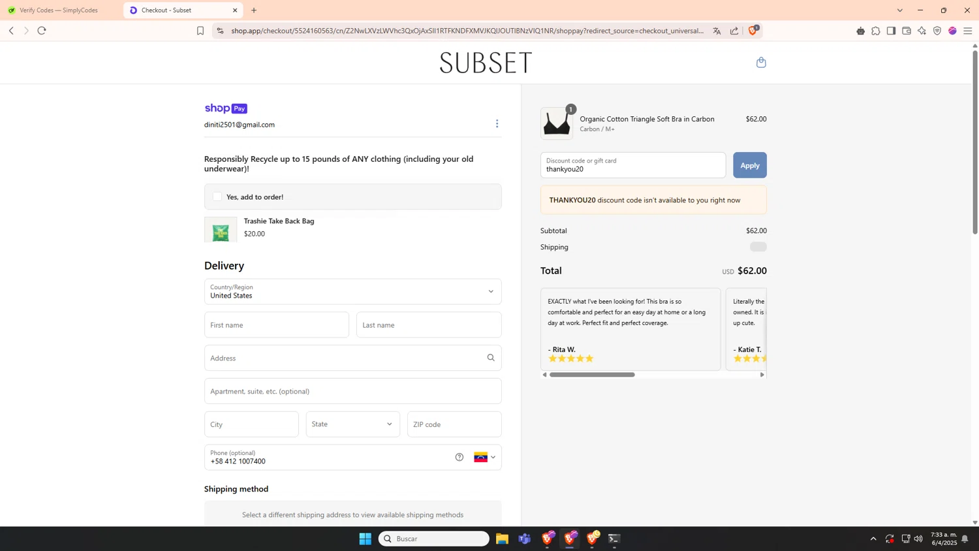
Task: Open the Terminal app from the taskbar
Action: click(x=614, y=539)
